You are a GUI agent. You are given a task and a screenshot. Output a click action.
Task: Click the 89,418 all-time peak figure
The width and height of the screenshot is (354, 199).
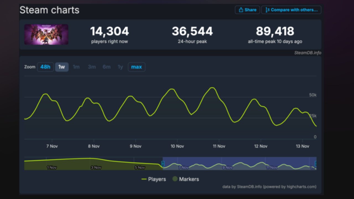pos(275,31)
